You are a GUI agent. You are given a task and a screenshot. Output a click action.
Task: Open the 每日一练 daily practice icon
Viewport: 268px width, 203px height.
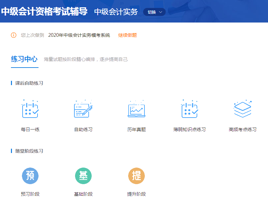coord(30,110)
